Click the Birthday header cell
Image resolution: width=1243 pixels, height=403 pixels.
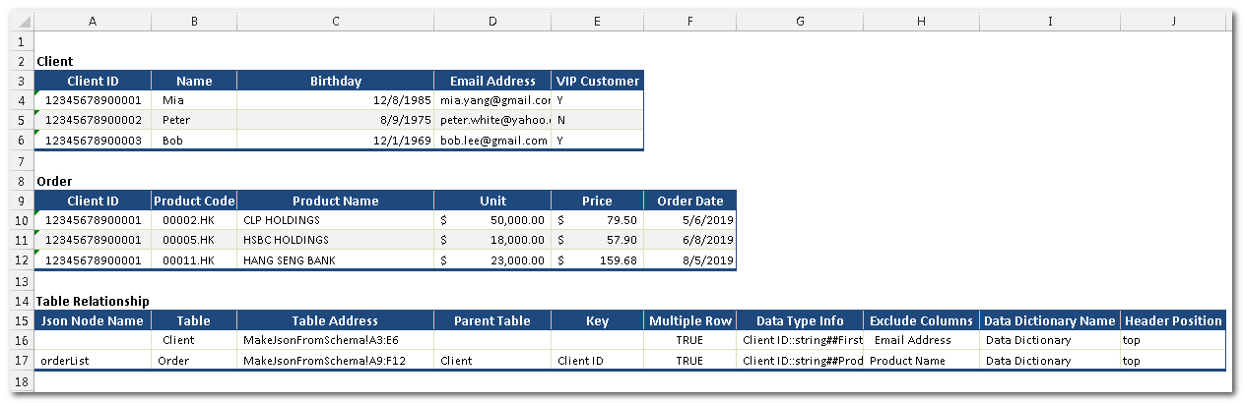[335, 82]
